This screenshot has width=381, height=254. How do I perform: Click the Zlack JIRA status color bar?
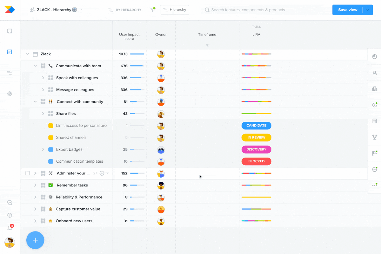coord(257,54)
